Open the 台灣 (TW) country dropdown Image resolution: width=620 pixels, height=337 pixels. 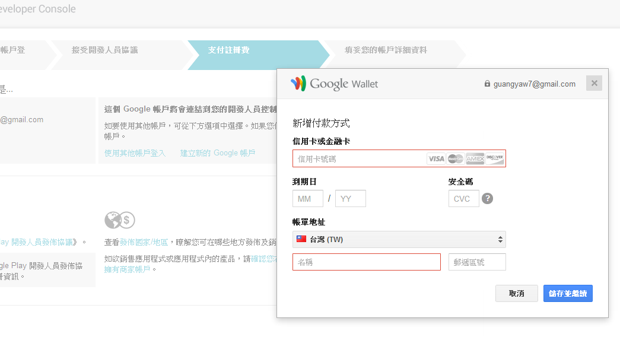399,239
